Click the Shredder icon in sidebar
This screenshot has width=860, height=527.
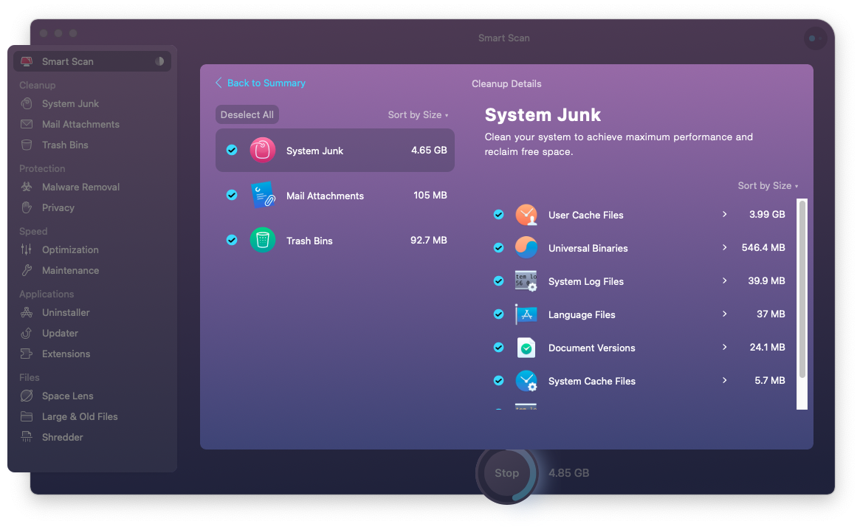pyautogui.click(x=27, y=437)
